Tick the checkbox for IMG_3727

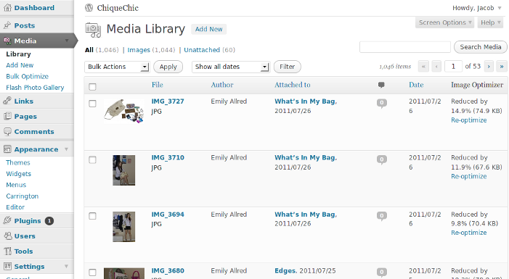tap(92, 104)
